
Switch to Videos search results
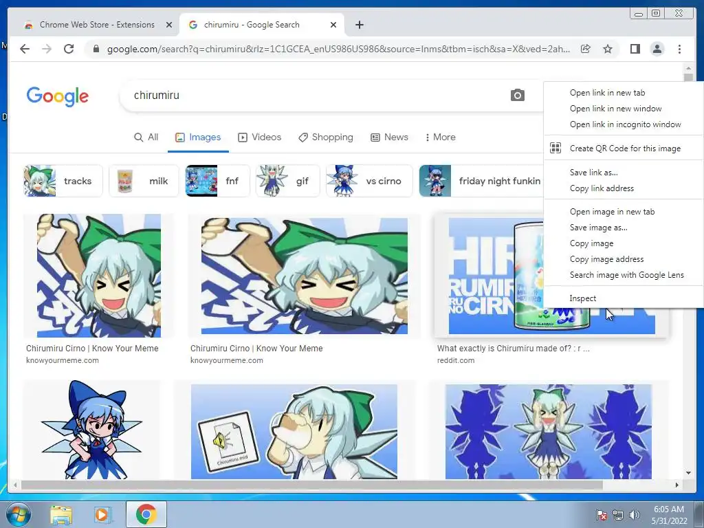[x=259, y=137]
